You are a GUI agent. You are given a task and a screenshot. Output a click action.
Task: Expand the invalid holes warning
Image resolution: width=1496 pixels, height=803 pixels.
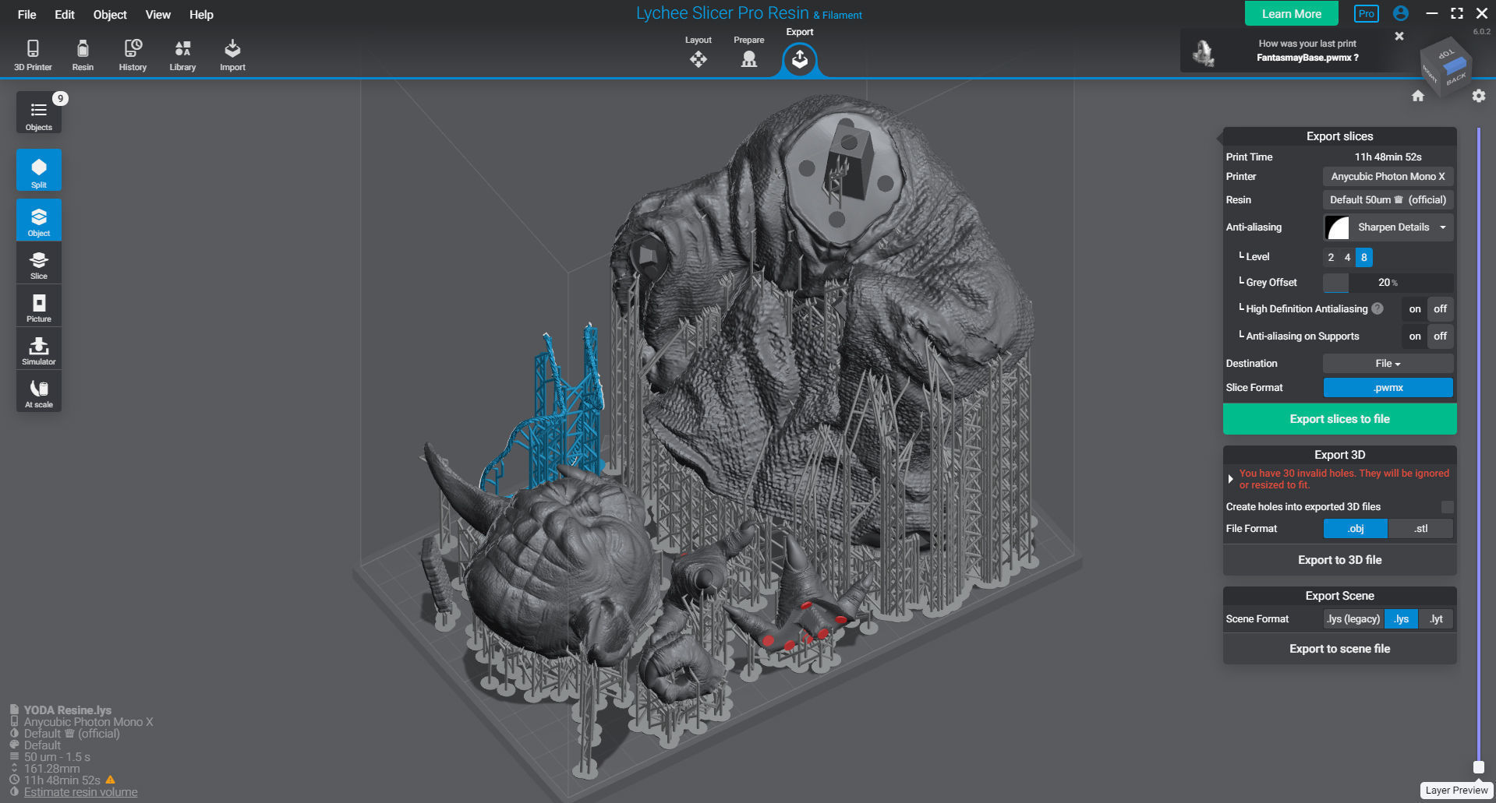[x=1230, y=479]
